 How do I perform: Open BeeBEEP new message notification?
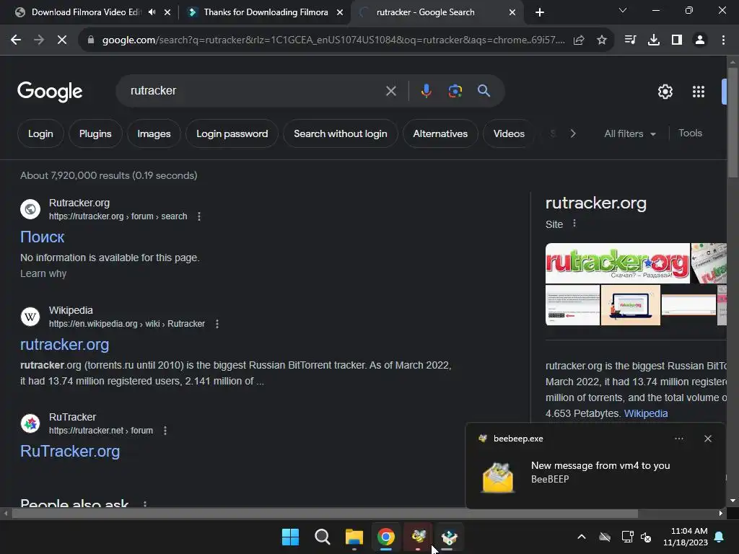[x=595, y=465]
